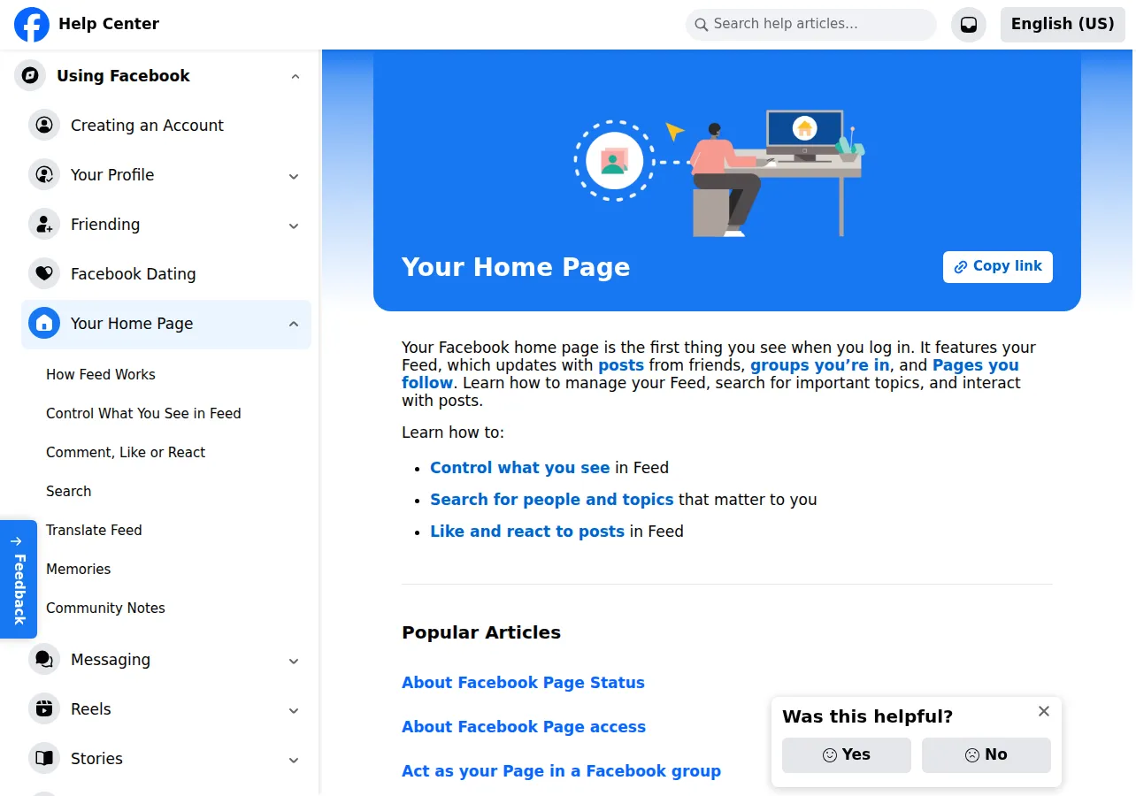Click the Friending add-person icon
Screen dimensions: 1136x796
click(x=44, y=225)
